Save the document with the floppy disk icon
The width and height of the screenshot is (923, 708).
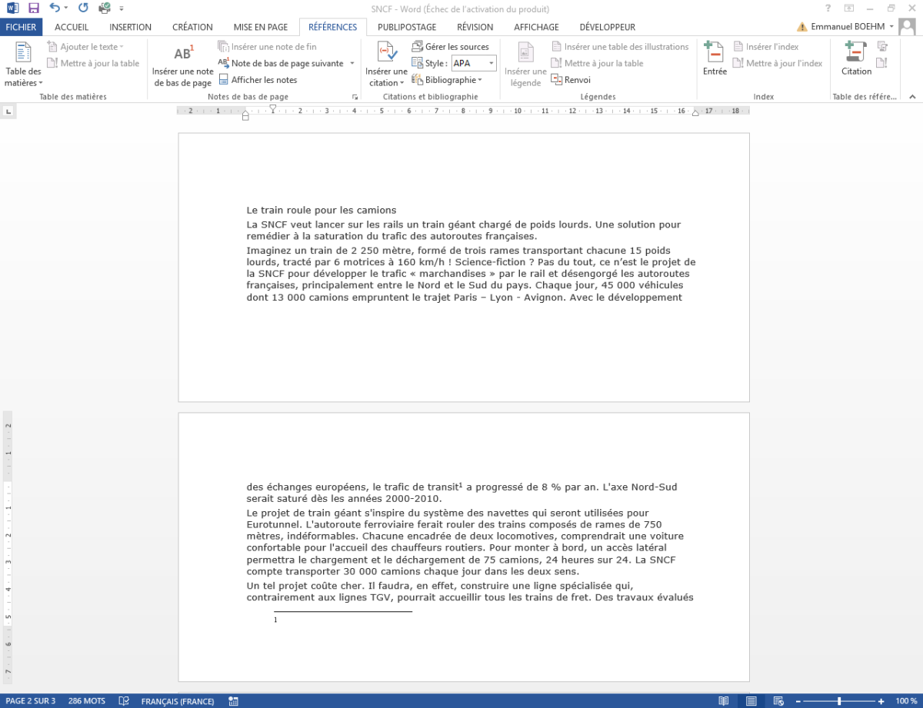[x=33, y=8]
